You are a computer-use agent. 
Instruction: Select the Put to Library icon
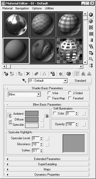pos(53,74)
